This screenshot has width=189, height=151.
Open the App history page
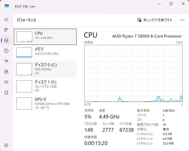tap(6, 51)
